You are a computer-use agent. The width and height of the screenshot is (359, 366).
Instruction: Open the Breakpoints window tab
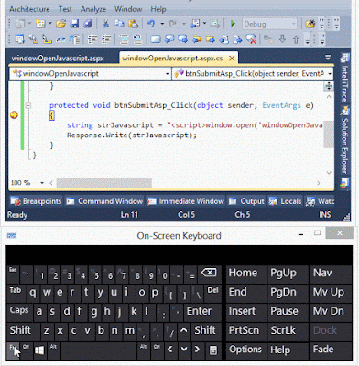click(36, 201)
